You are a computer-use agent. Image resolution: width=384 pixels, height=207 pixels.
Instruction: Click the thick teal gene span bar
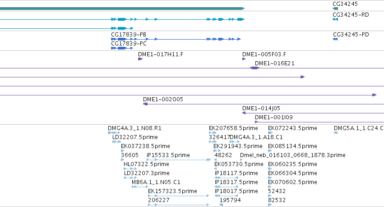pyautogui.click(x=122, y=9)
